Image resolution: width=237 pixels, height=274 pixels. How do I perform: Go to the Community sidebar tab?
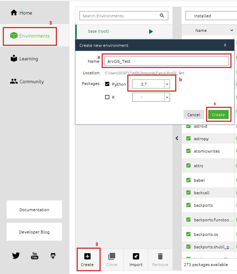[34, 82]
